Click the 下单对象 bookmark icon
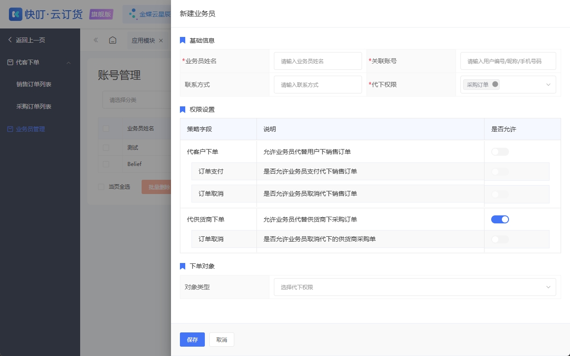 point(183,266)
